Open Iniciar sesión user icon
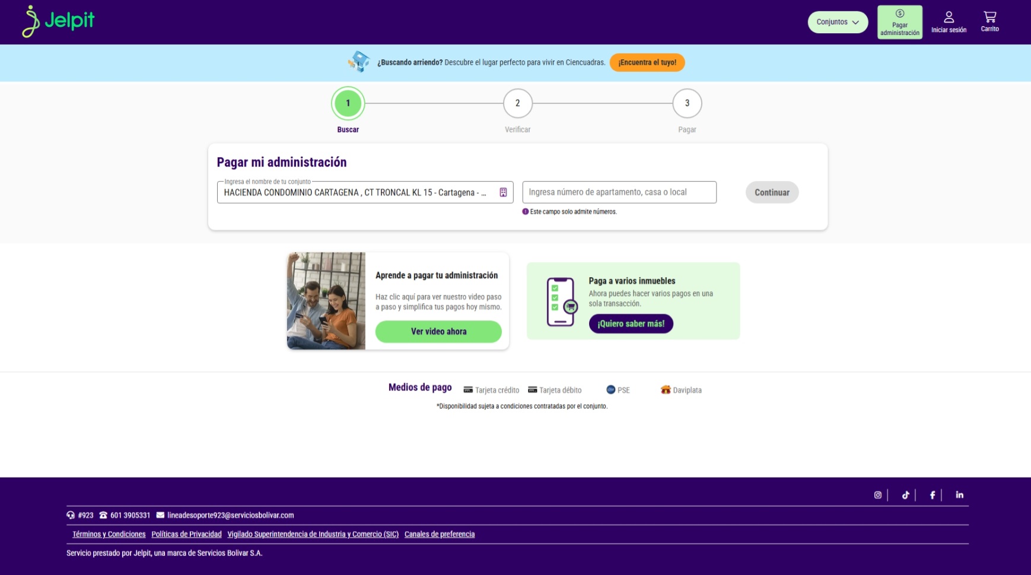 click(949, 22)
